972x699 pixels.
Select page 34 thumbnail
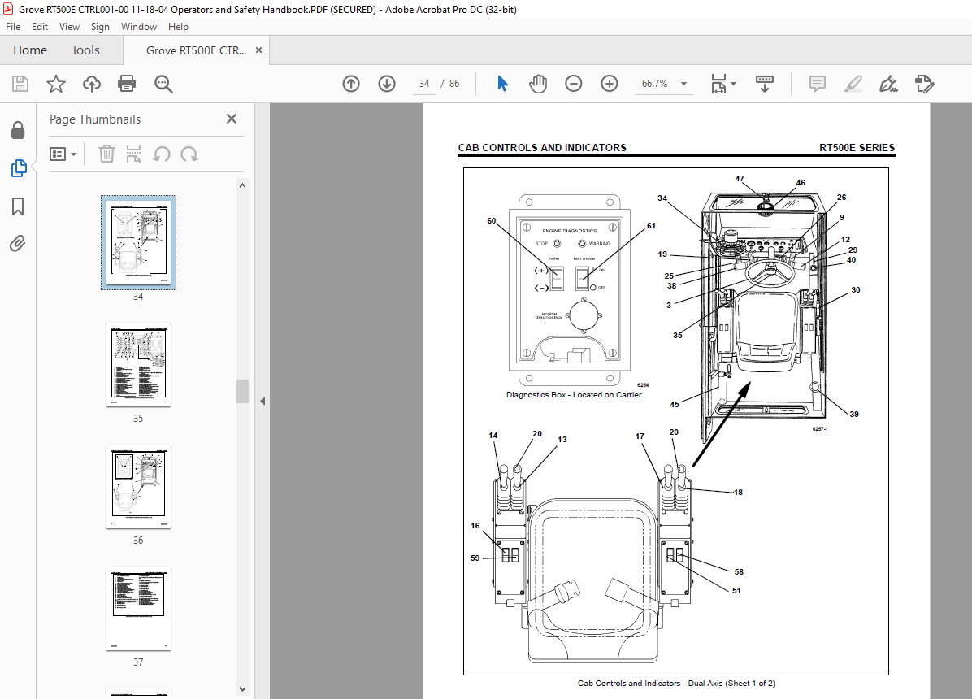pos(138,242)
